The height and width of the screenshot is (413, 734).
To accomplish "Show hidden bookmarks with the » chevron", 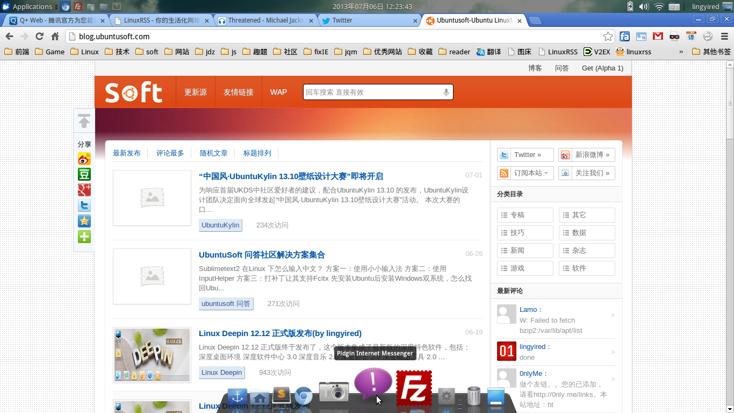I will (x=681, y=52).
